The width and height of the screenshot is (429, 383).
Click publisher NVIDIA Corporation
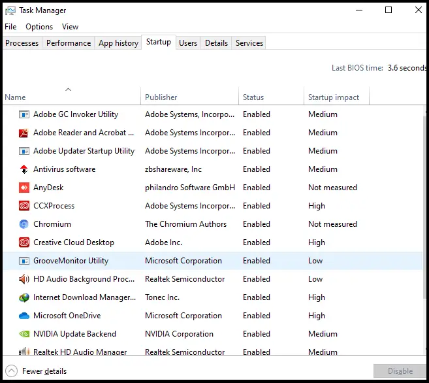(x=179, y=334)
